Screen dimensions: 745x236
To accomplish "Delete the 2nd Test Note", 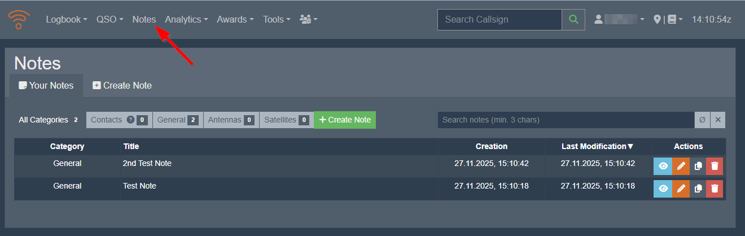I will coord(715,166).
